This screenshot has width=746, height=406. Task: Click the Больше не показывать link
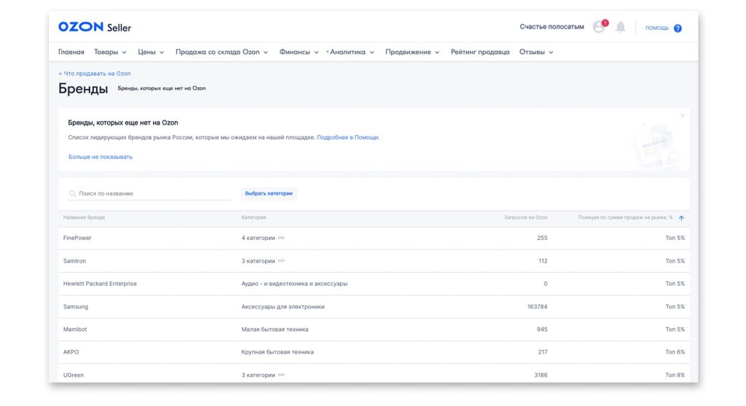click(x=101, y=157)
